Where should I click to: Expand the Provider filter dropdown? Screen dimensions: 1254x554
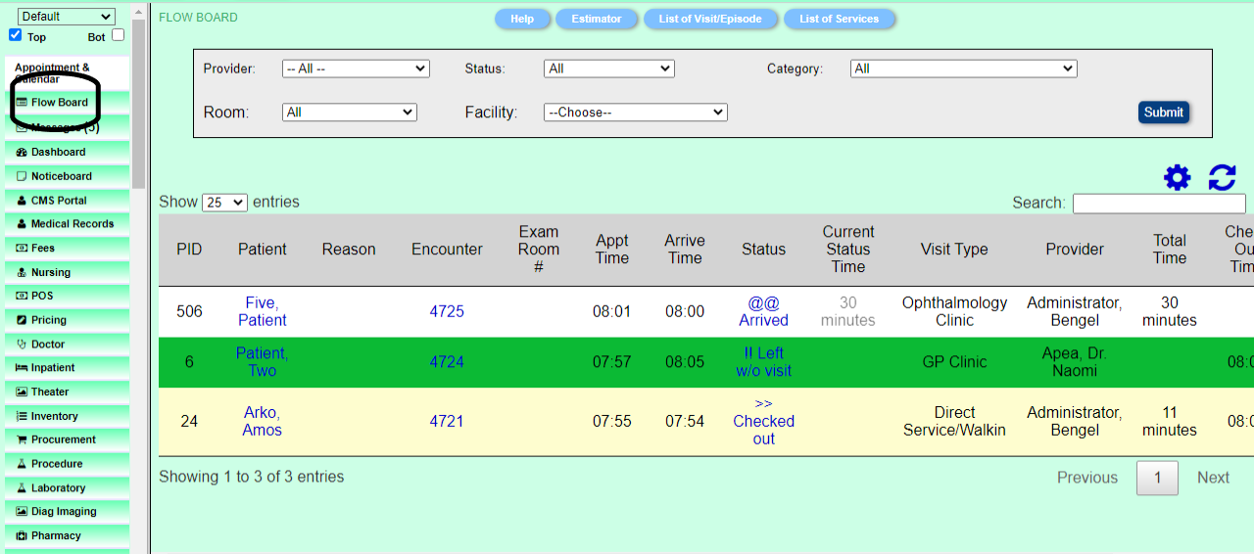pyautogui.click(x=356, y=69)
